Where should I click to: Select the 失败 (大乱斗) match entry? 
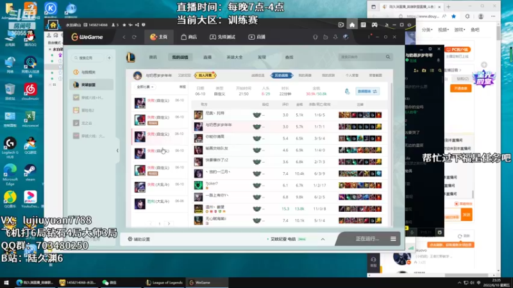pyautogui.click(x=159, y=187)
